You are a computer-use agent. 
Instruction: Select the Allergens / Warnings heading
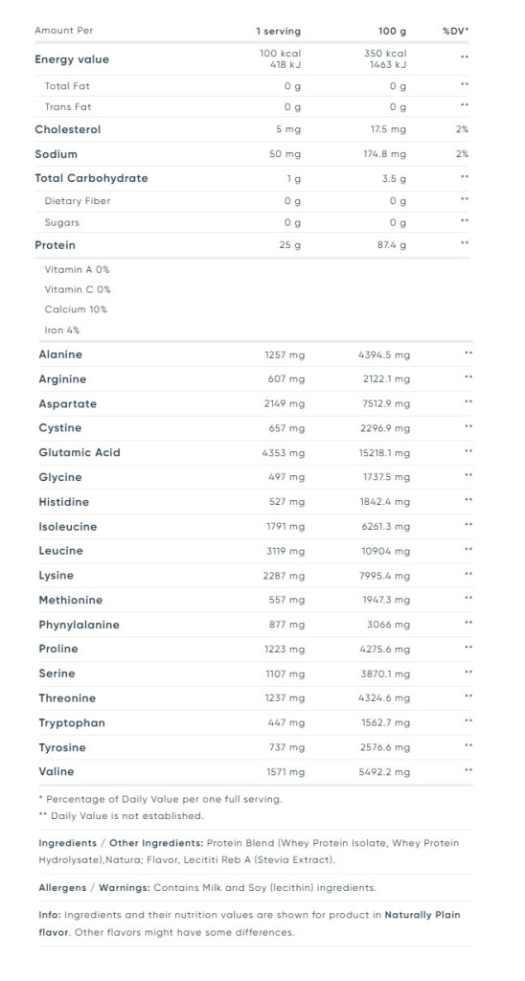[95, 887]
